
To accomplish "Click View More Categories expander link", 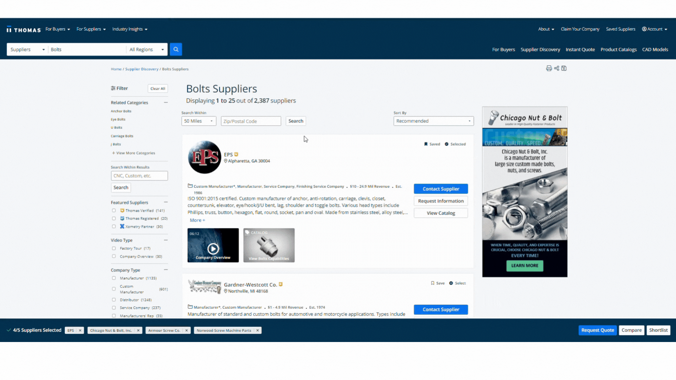I will pyautogui.click(x=134, y=153).
